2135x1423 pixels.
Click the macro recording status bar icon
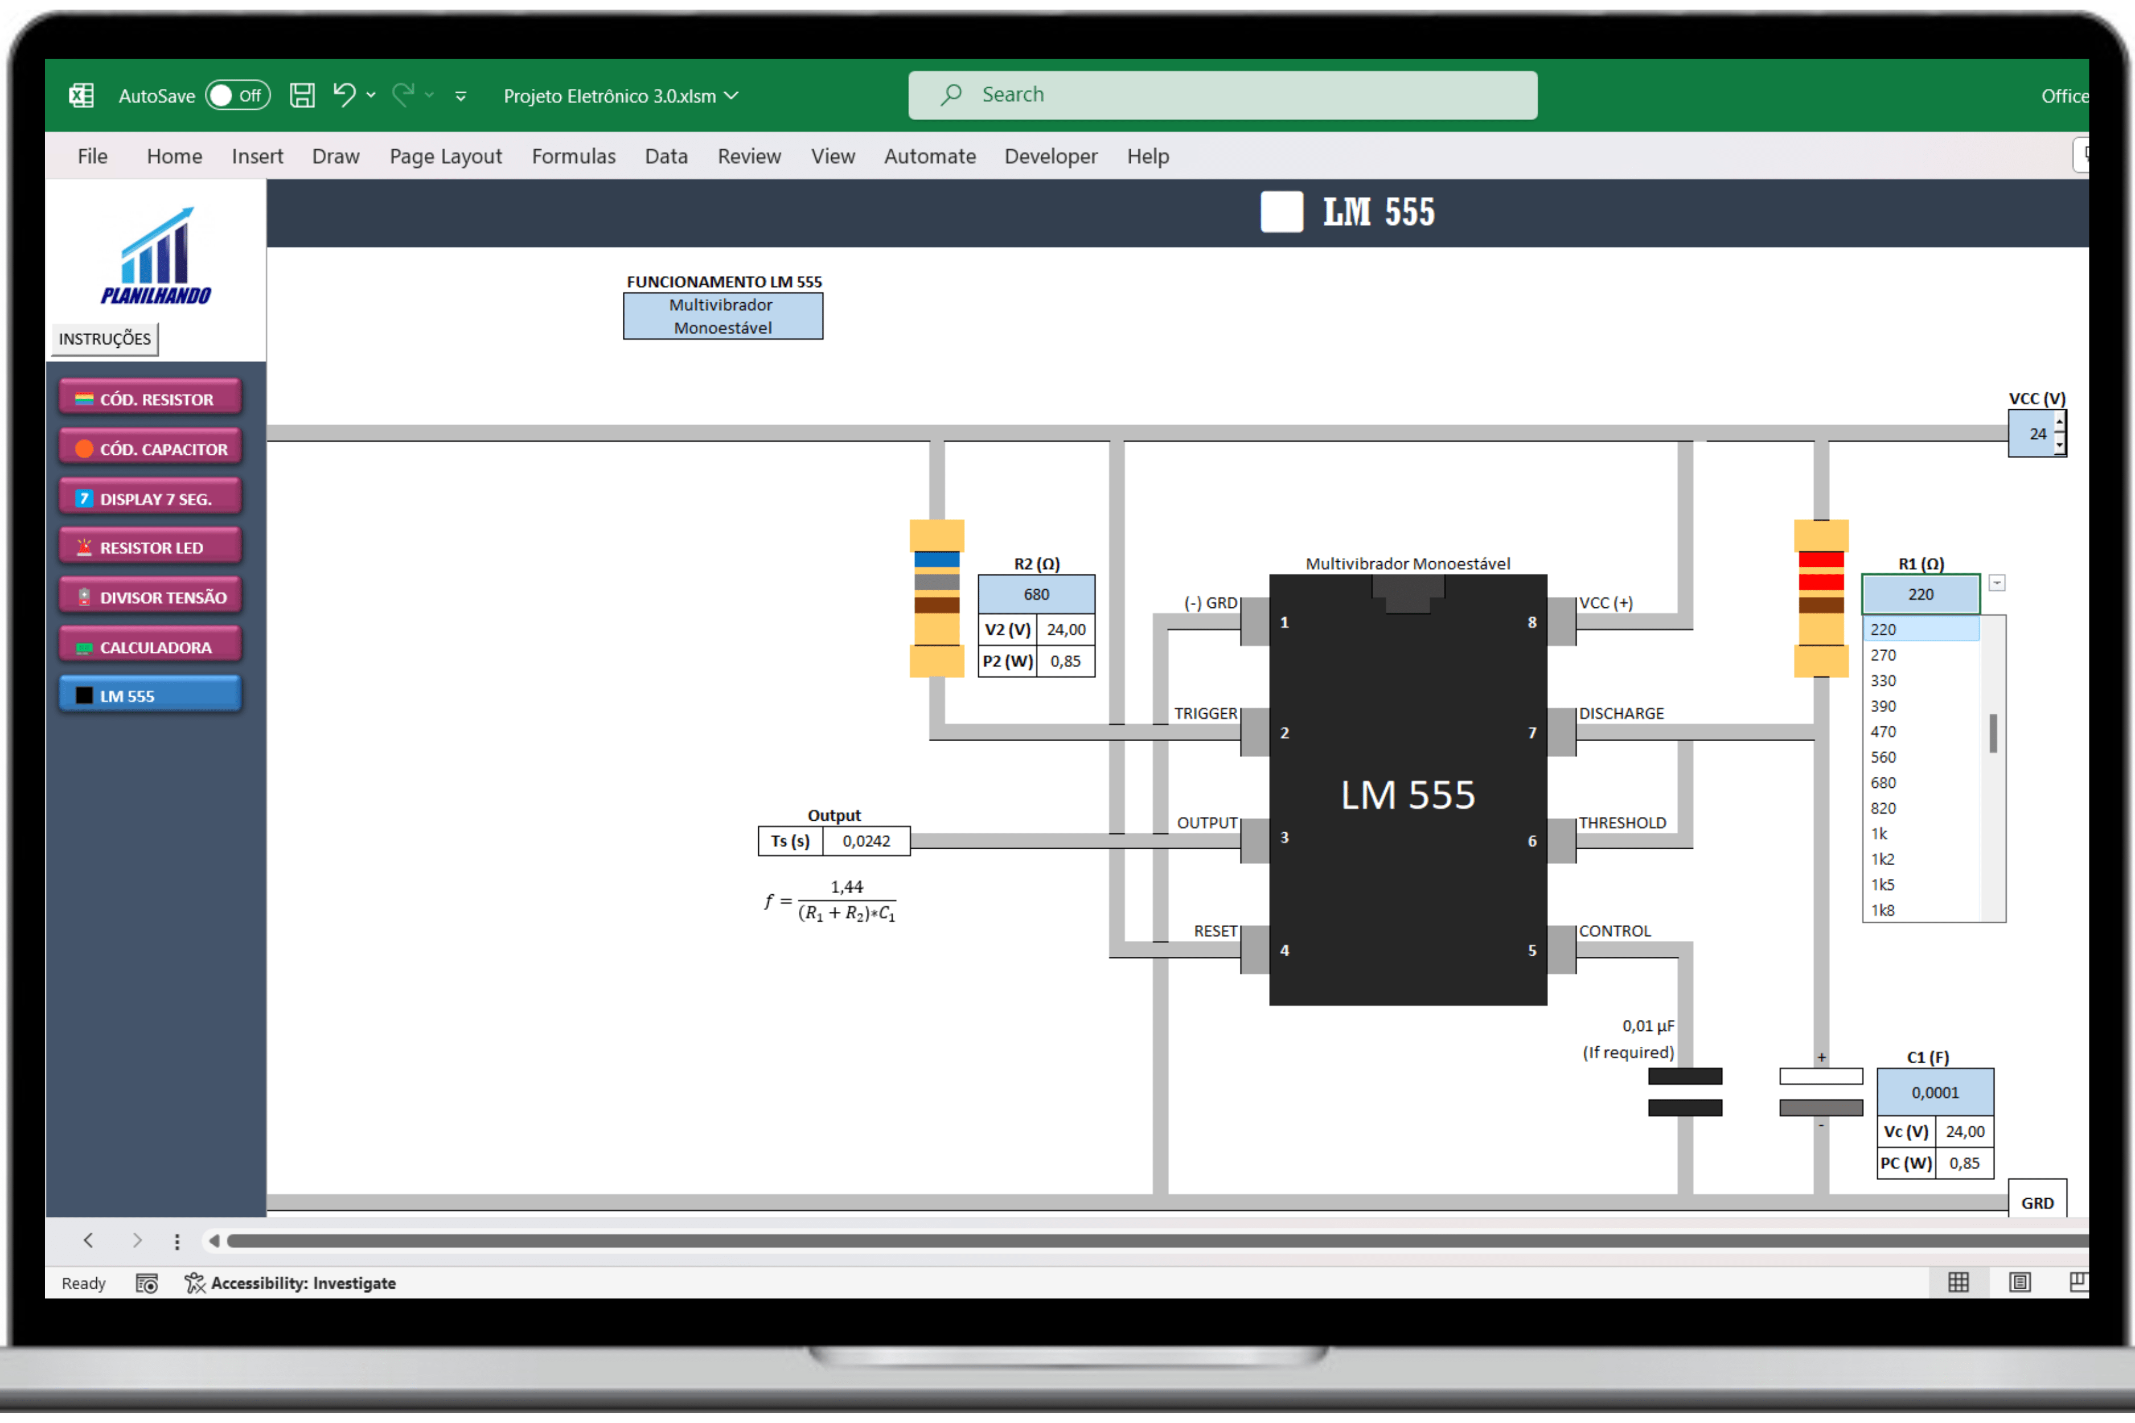[147, 1283]
